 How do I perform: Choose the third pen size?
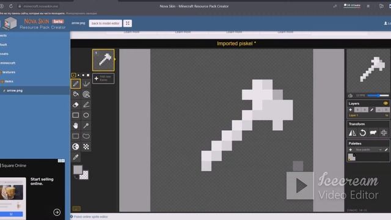tap(83, 75)
